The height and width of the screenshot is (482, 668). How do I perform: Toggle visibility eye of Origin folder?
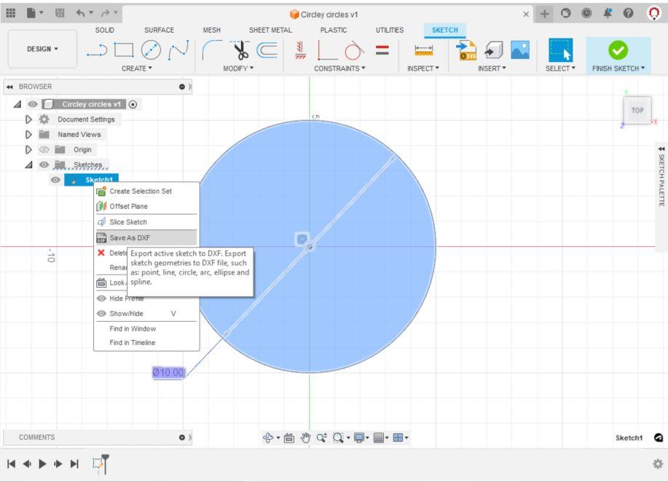click(44, 149)
